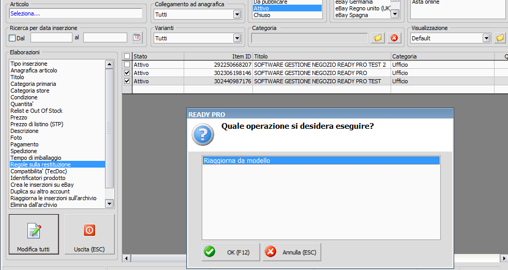Clear the Categoria with red X icon
508x270 pixels.
[x=394, y=38]
